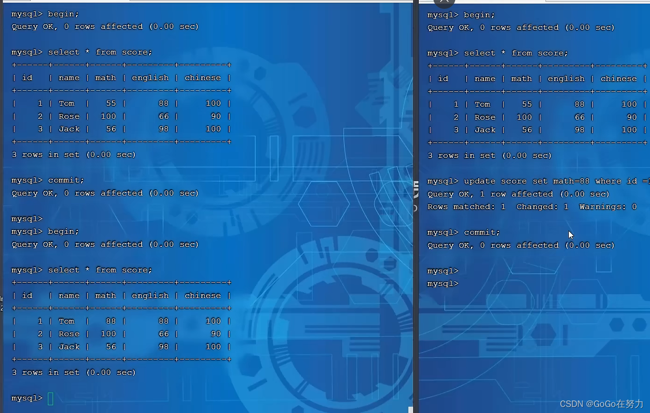Screen dimensions: 650x413
Task: Click 'Jack' in left terminal's first result table
Action: click(x=69, y=129)
